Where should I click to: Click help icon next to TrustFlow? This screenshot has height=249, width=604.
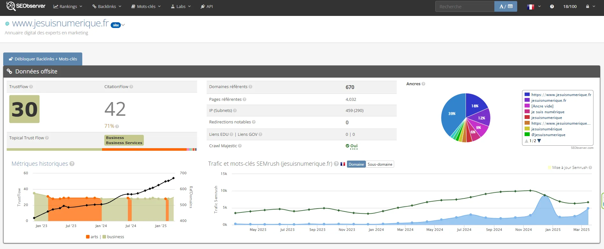(31, 87)
